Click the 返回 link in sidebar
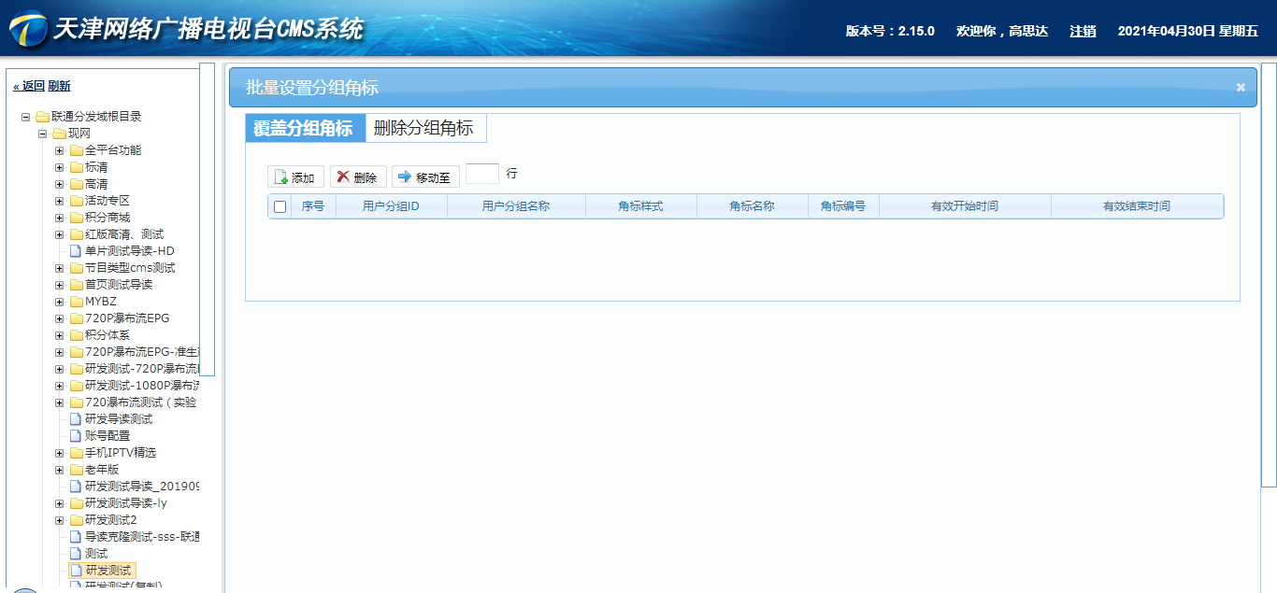 pyautogui.click(x=29, y=86)
